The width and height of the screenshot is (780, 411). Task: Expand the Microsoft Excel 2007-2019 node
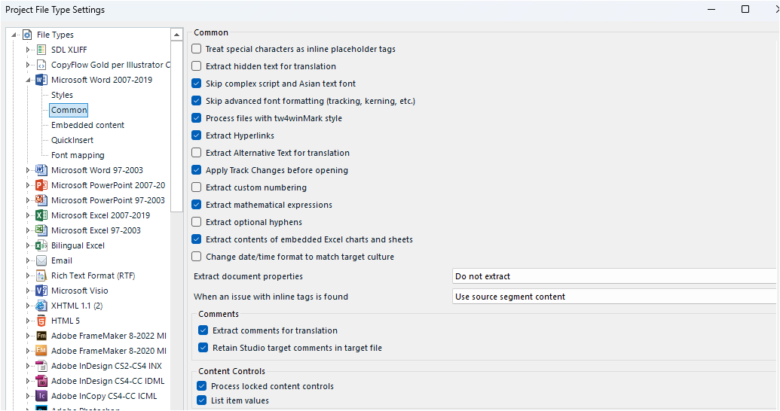point(28,215)
